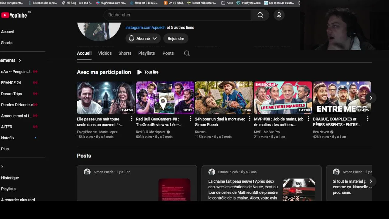389x219 pixels.
Task: Click the Tout lire play icon
Action: (139, 72)
